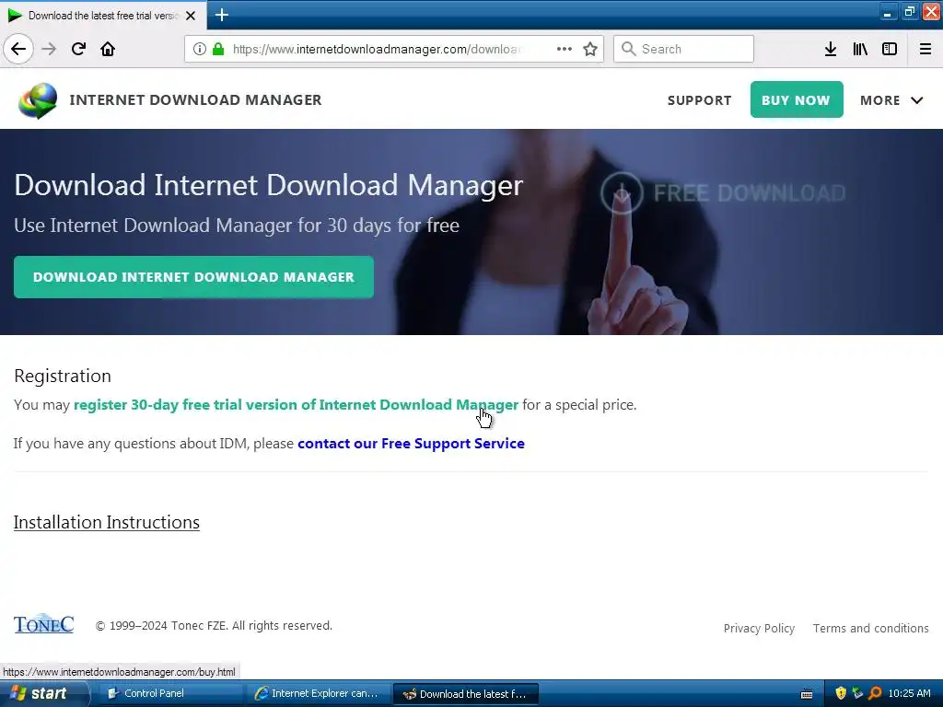Open the Privacy Policy footer link
Viewport: 943px width, 707px height.
point(759,628)
